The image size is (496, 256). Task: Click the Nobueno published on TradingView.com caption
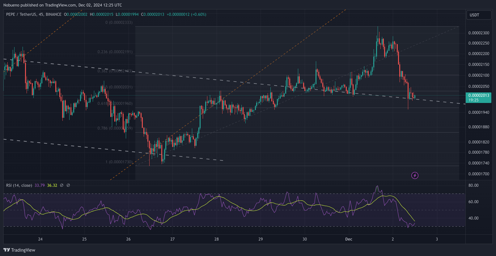tap(63, 5)
